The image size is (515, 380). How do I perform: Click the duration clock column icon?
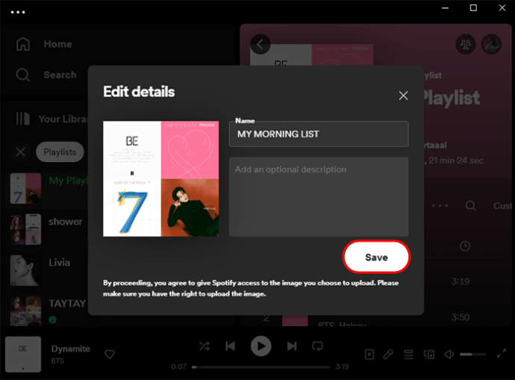click(x=465, y=246)
